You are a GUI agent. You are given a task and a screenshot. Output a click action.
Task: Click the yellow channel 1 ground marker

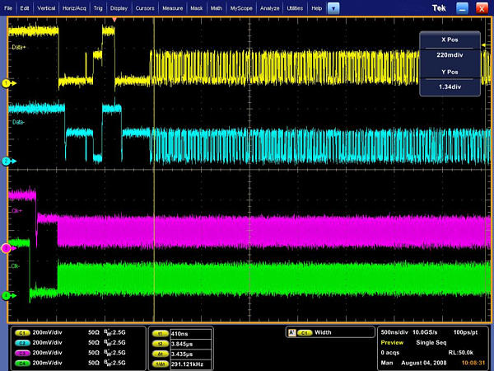6,84
